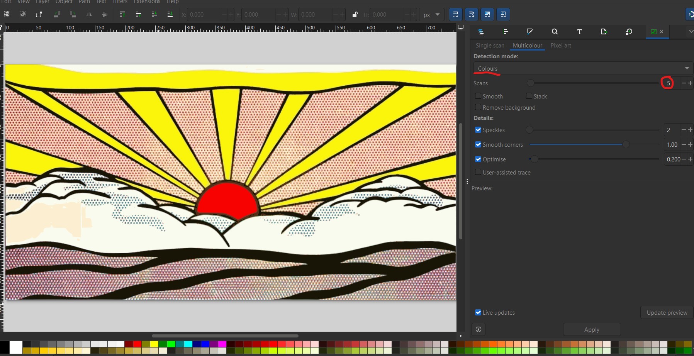Screen dimensions: 694x356
Task: Click the display monitor icon above scrollbar
Action: [x=461, y=27]
